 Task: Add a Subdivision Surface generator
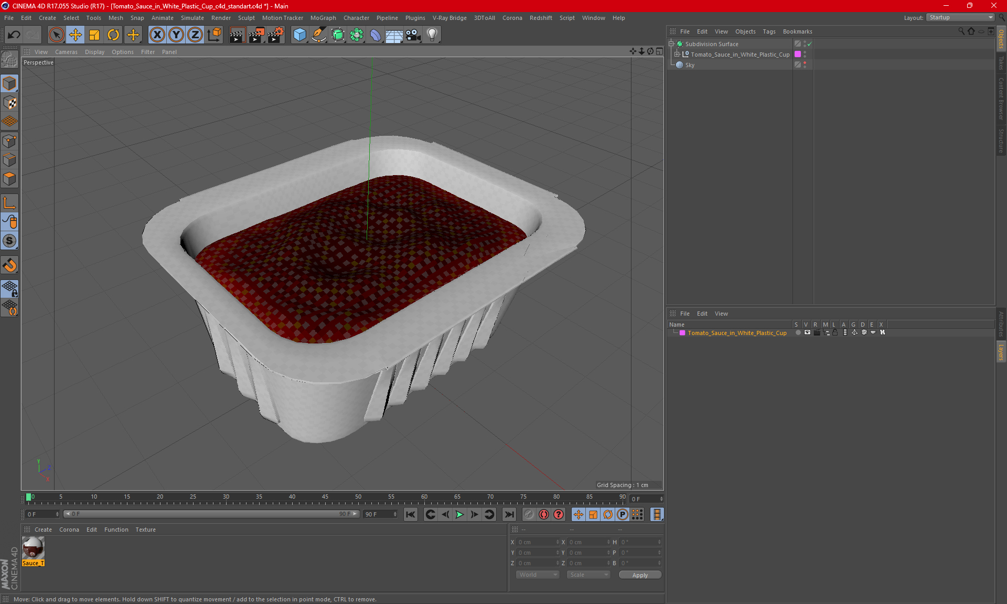338,35
